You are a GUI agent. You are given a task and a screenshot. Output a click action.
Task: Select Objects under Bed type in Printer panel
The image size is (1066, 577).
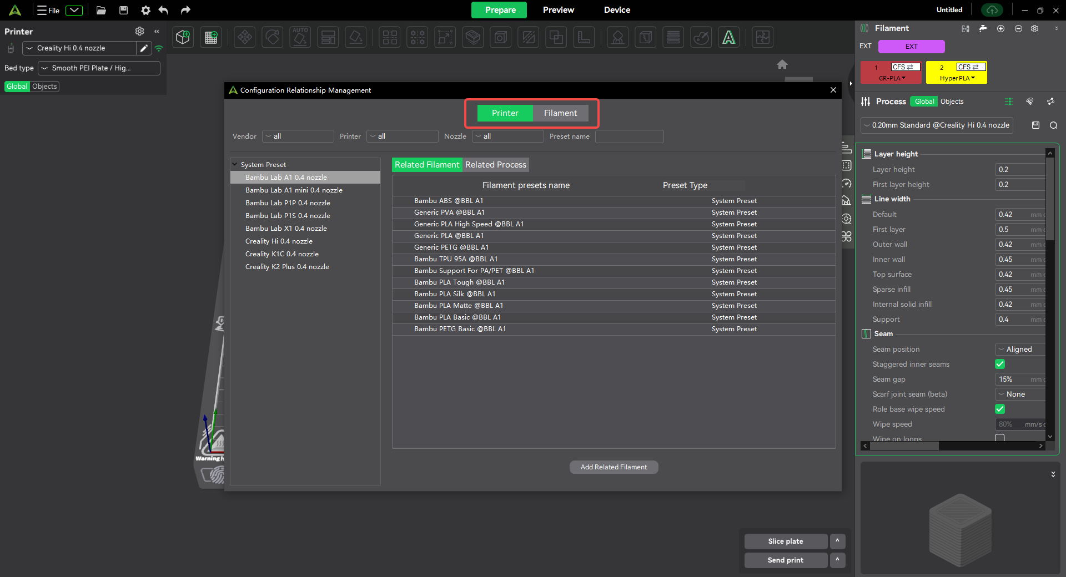tap(44, 87)
